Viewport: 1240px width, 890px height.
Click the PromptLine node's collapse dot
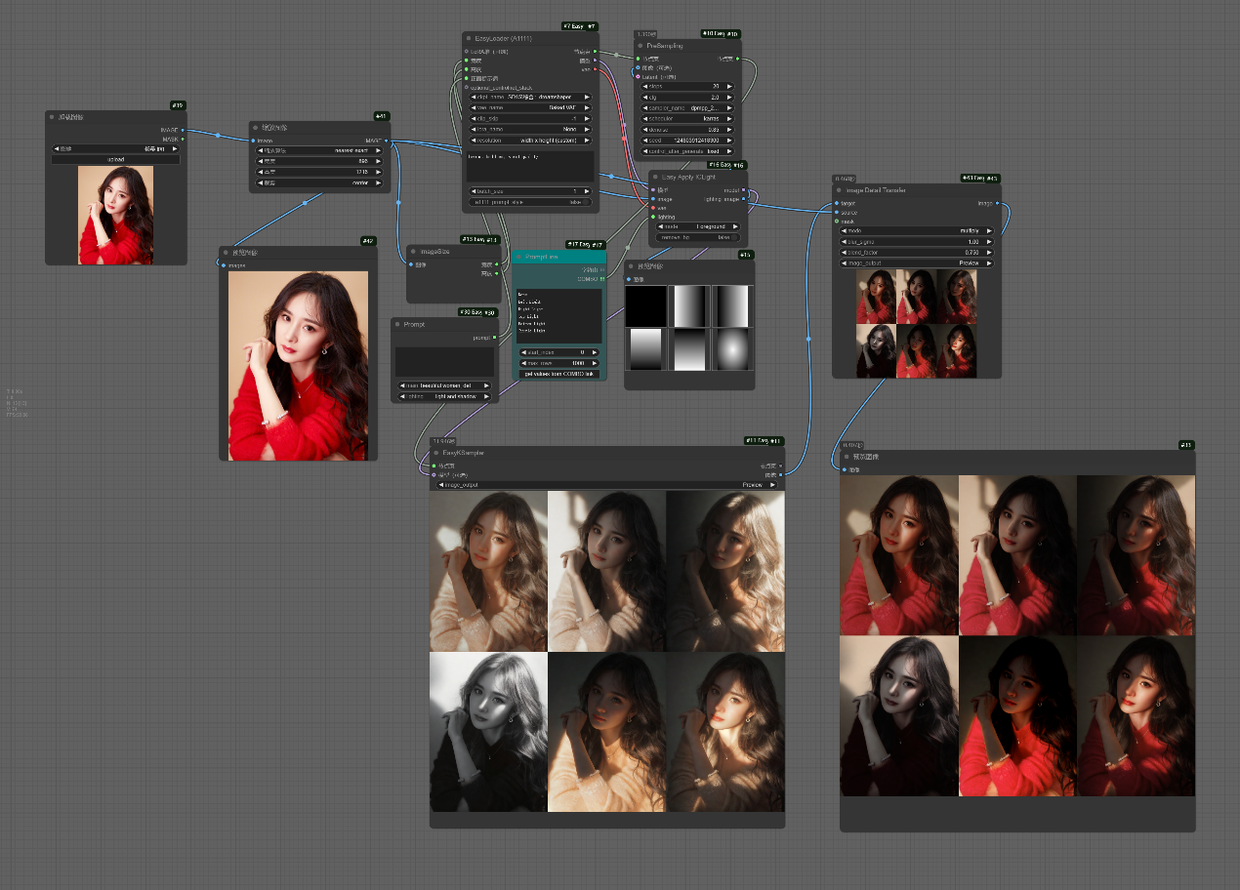point(519,257)
